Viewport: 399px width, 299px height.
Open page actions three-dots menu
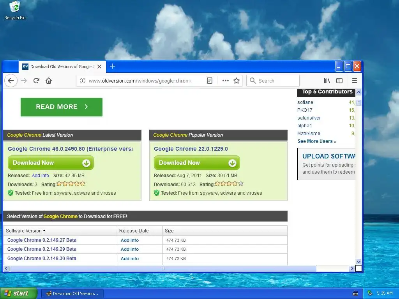click(226, 81)
